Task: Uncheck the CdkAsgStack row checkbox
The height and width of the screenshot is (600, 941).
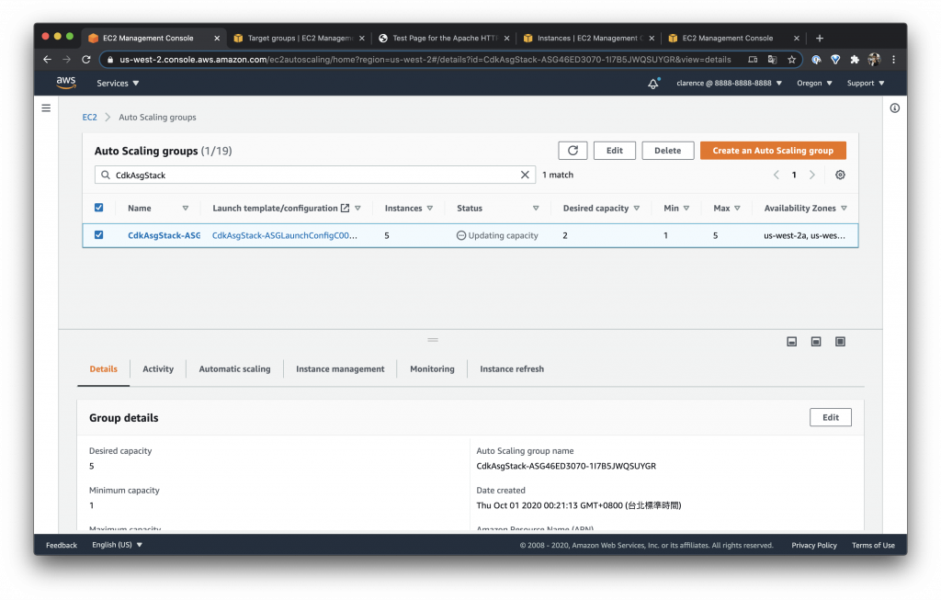Action: [x=99, y=235]
